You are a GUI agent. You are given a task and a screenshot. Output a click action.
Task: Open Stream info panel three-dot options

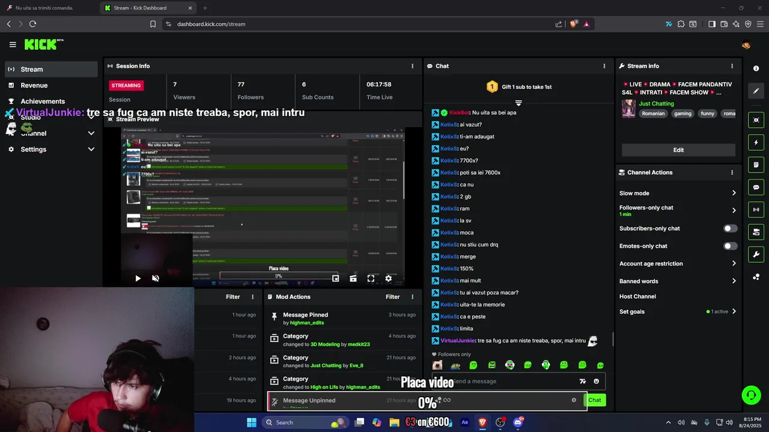[x=732, y=66]
